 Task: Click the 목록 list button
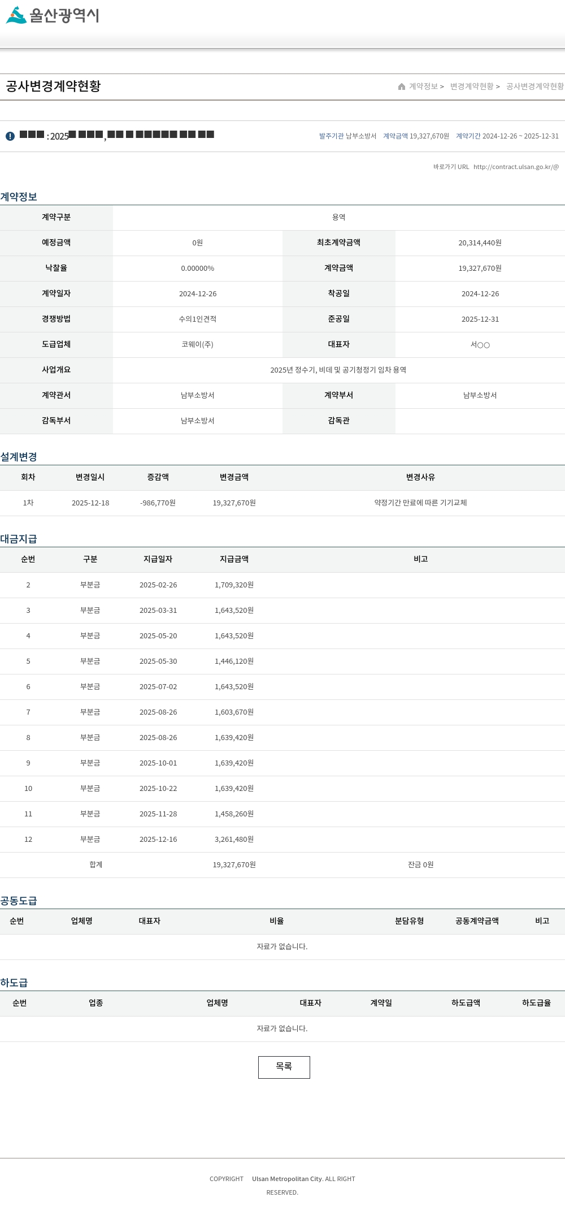pyautogui.click(x=284, y=1067)
